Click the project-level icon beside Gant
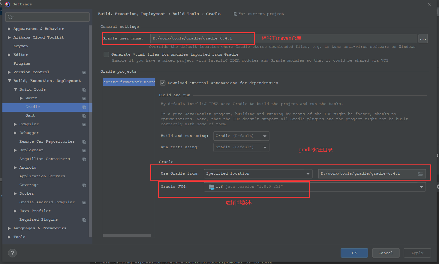The width and height of the screenshot is (439, 264). pyautogui.click(x=84, y=116)
